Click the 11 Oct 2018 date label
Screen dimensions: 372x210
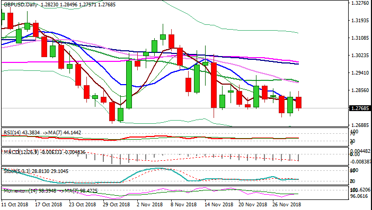click(15, 204)
